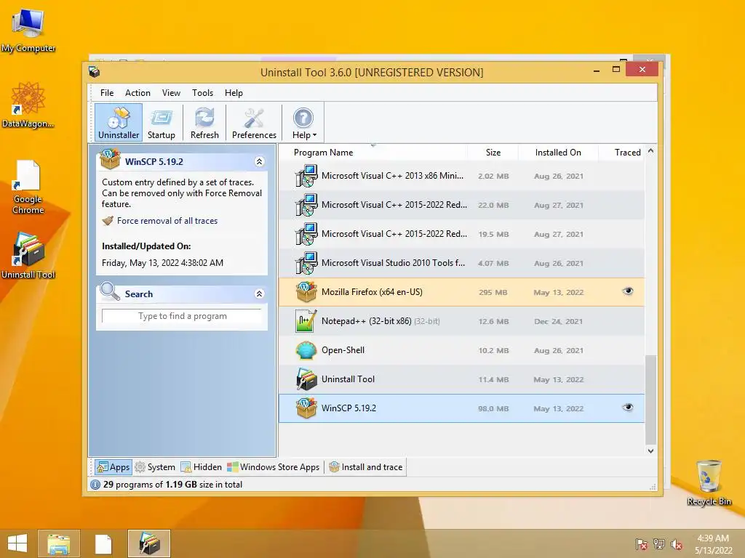Select the 19.5 MB Visual C++ 2015-2022 icon
The width and height of the screenshot is (745, 558).
click(306, 234)
